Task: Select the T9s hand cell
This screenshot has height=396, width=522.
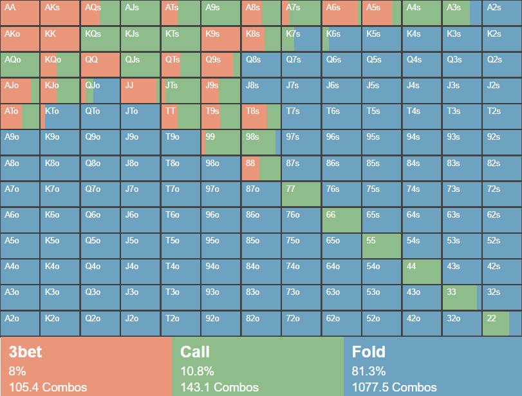Action: [221, 117]
